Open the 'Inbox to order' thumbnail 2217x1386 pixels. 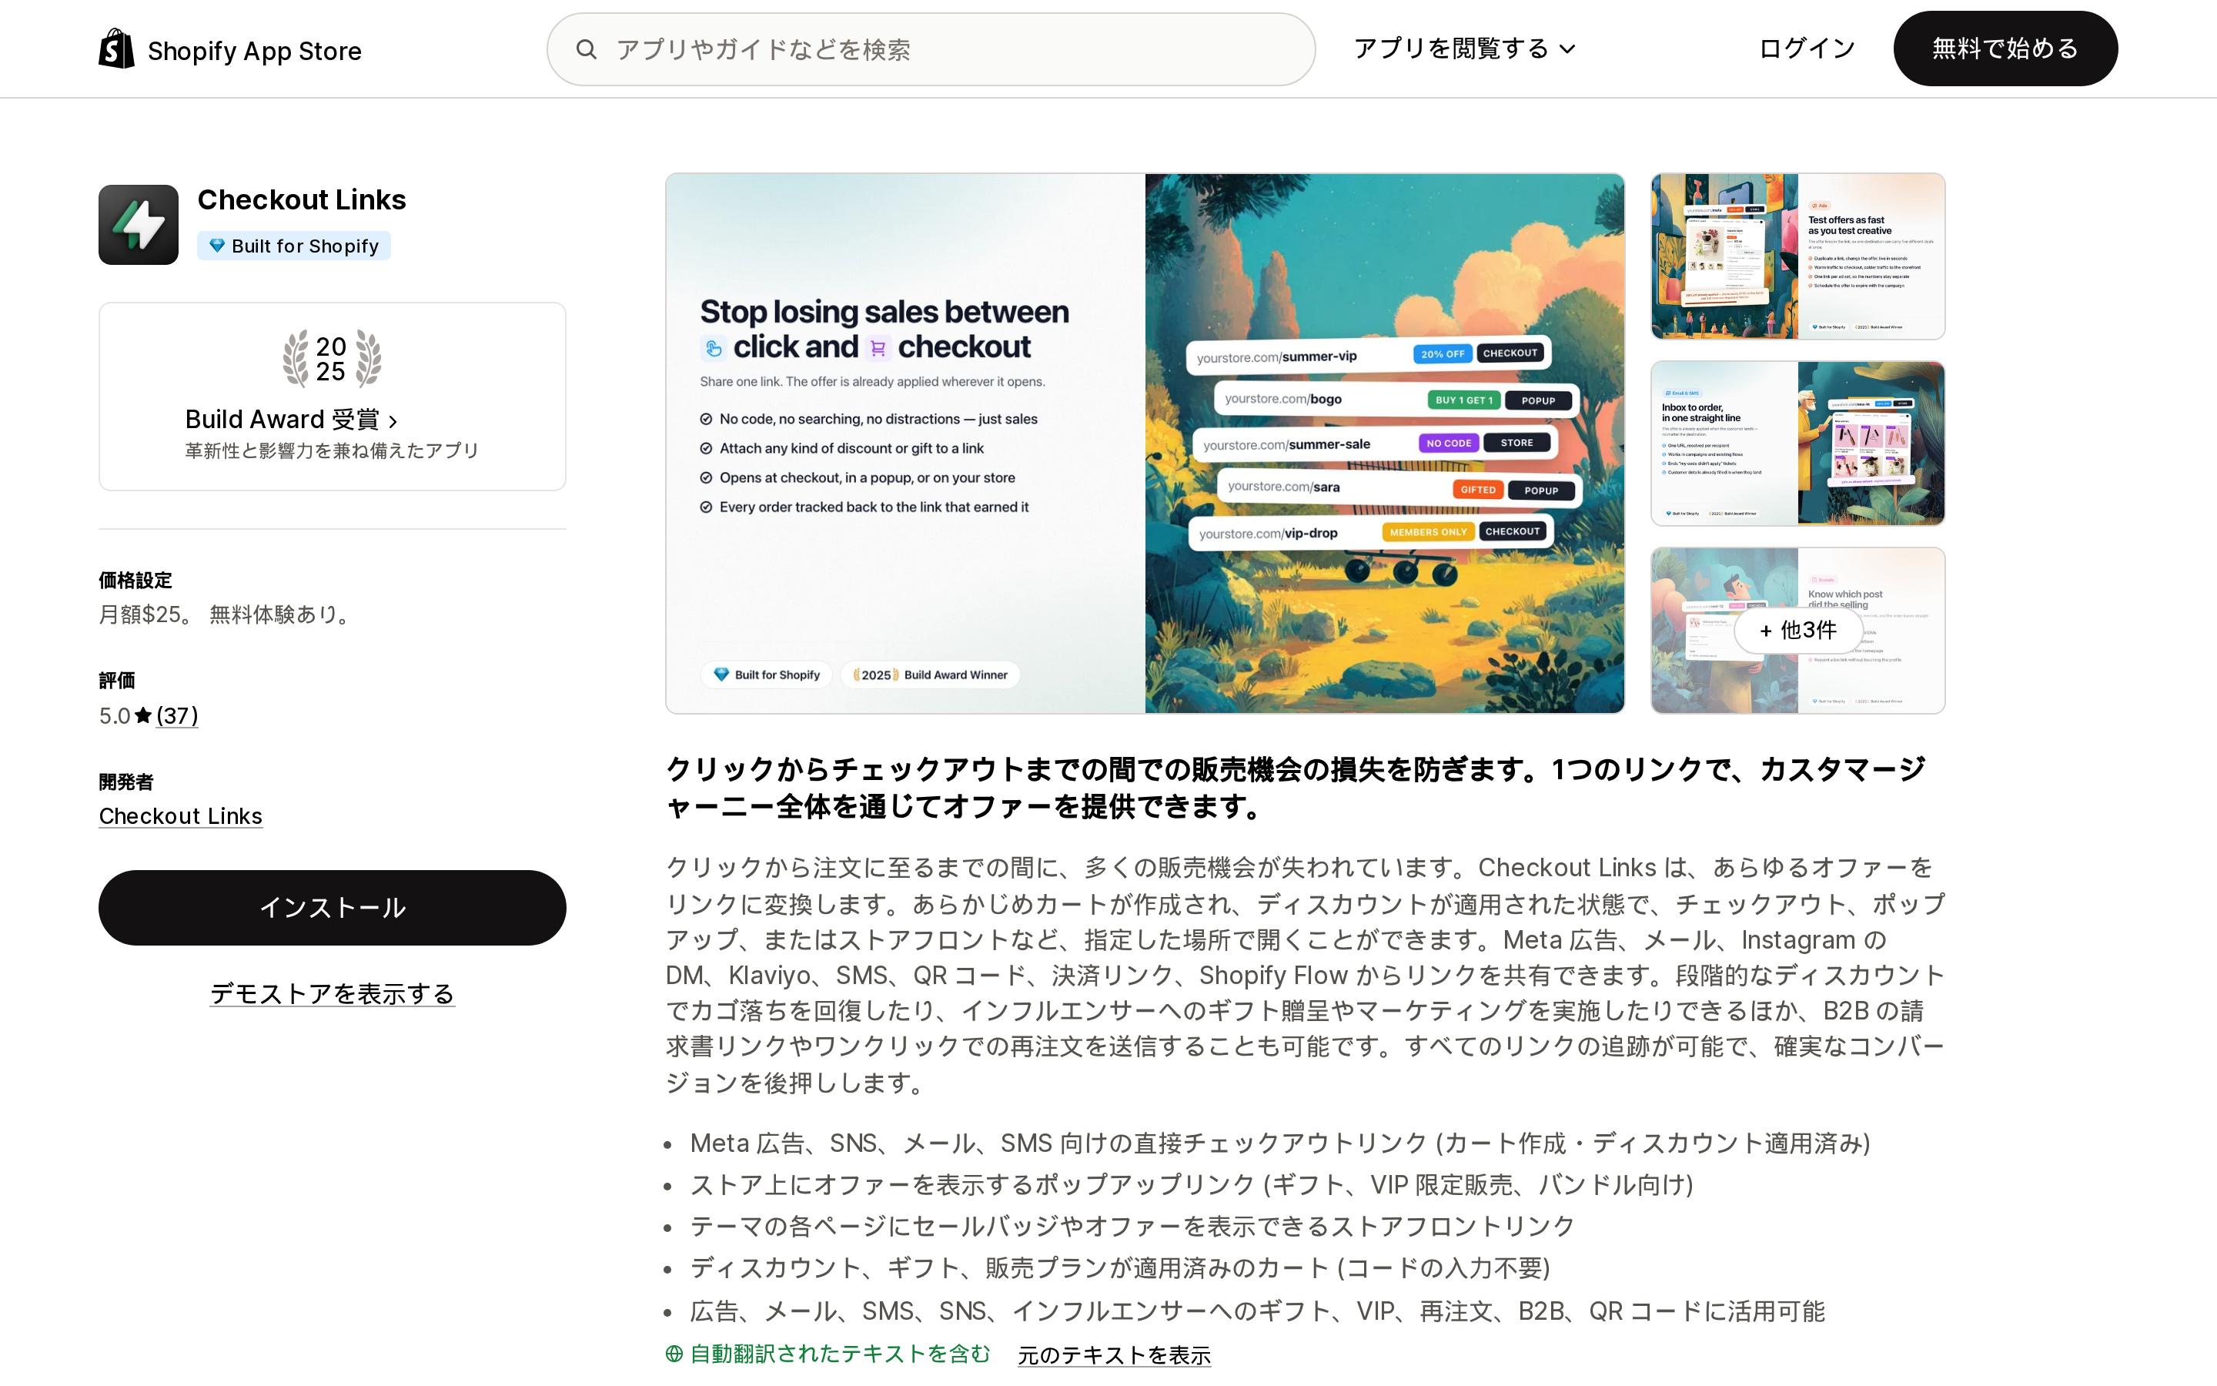tap(1797, 444)
